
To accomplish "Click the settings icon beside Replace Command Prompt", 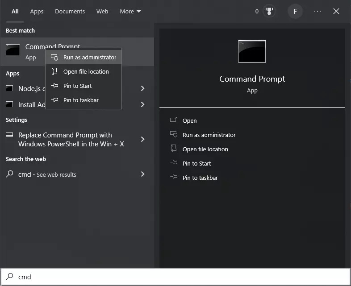I will 9,135.
